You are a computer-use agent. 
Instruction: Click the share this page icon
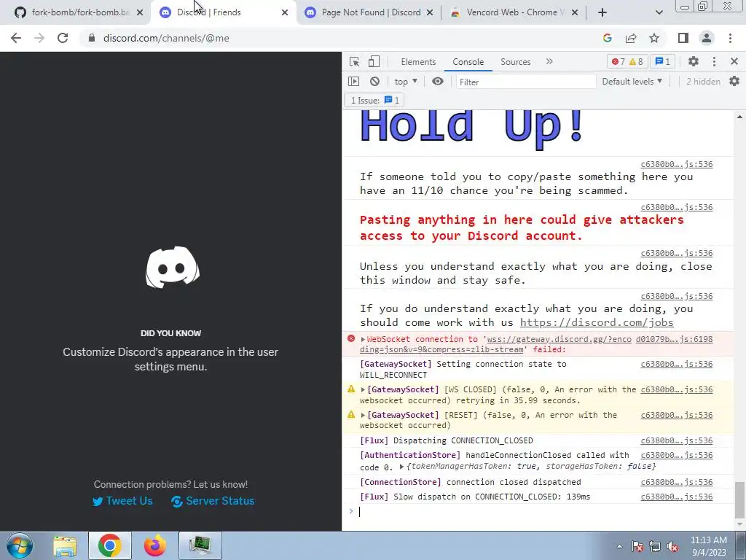pyautogui.click(x=631, y=38)
